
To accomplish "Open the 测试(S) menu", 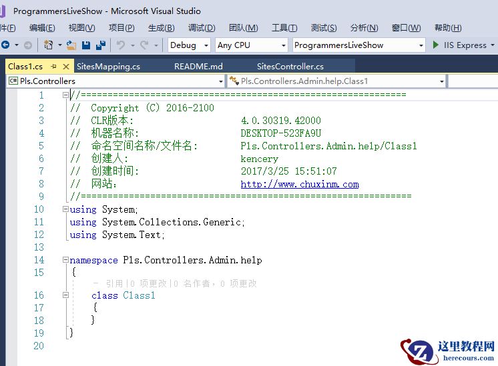I will pyautogui.click(x=324, y=28).
